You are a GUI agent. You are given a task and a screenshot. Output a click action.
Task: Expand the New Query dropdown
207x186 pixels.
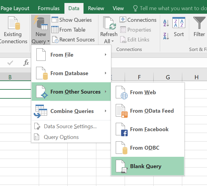[41, 41]
